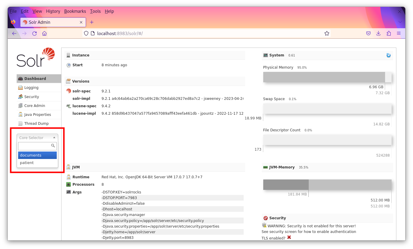Open the Firefox hamburger application menu
The image size is (413, 249).
point(399,33)
